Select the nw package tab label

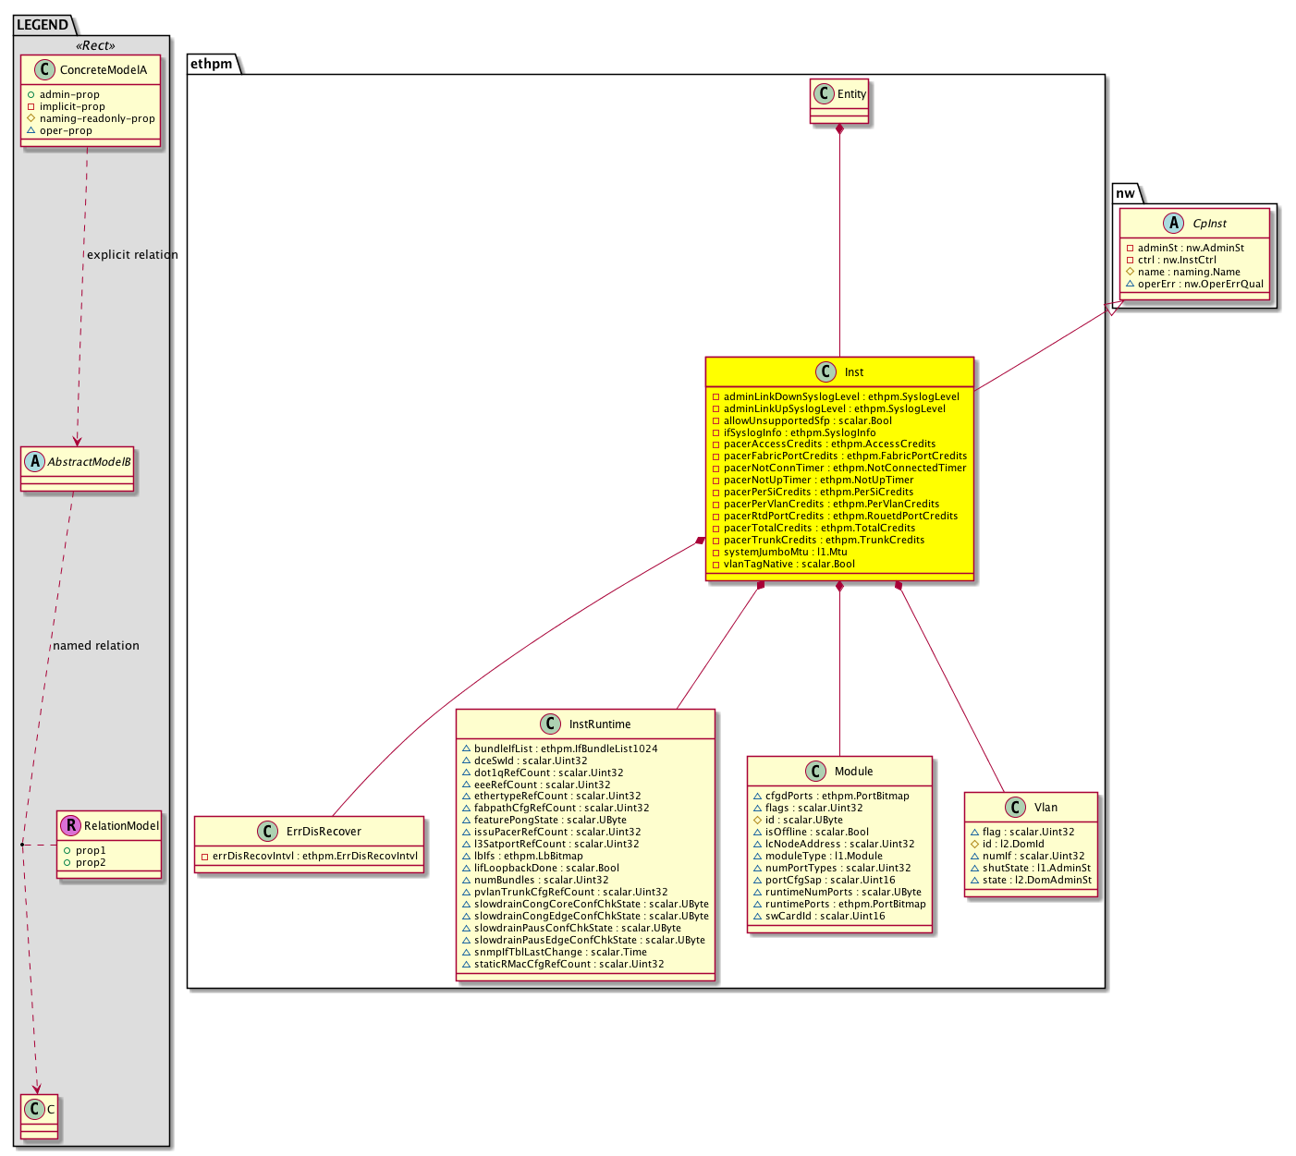(1125, 193)
